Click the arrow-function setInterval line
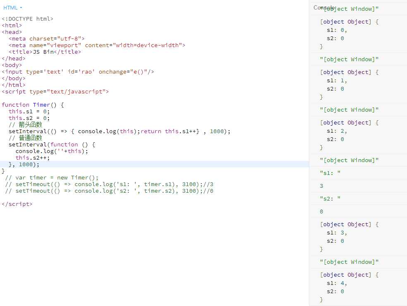 pyautogui.click(x=120, y=131)
